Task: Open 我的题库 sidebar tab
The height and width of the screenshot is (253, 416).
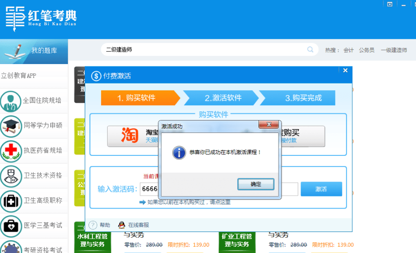Action: (x=34, y=51)
